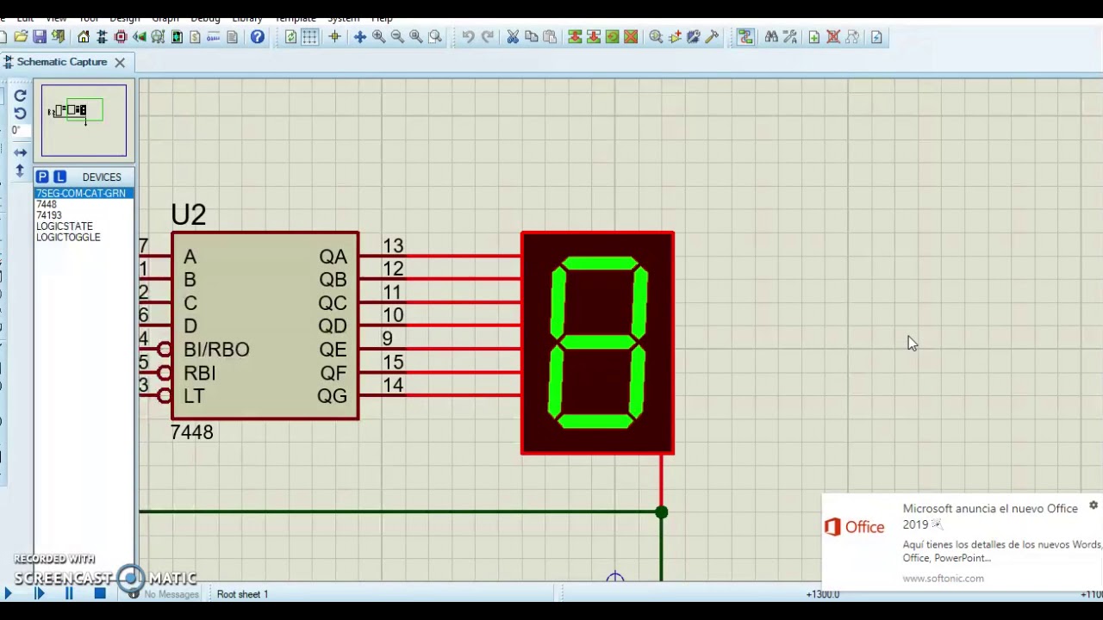Zoom out with the magnifier minus icon

pos(397,37)
